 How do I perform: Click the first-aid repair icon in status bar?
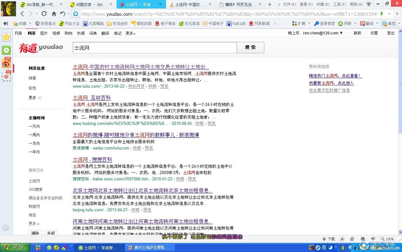(342, 239)
